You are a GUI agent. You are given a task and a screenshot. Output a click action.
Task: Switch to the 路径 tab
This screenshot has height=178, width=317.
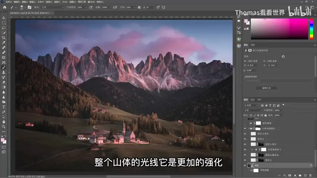pyautogui.click(x=259, y=100)
